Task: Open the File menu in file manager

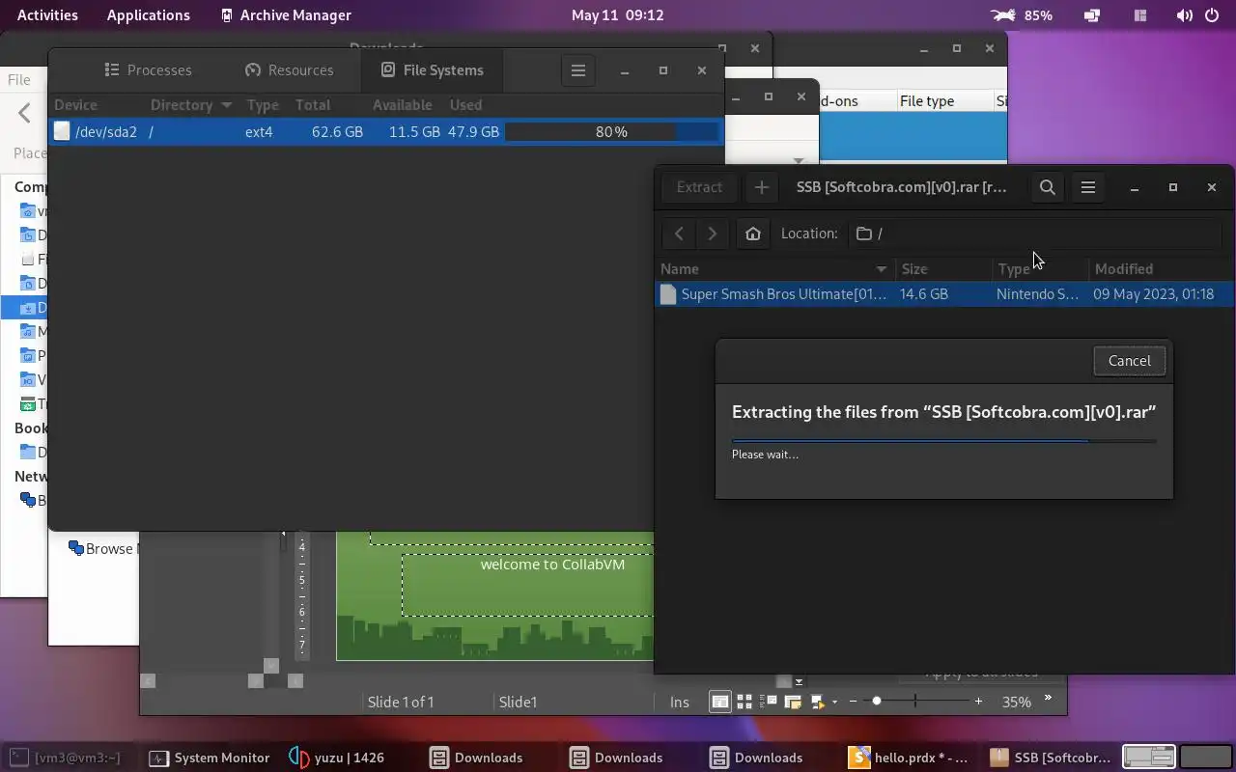Action: pos(18,80)
